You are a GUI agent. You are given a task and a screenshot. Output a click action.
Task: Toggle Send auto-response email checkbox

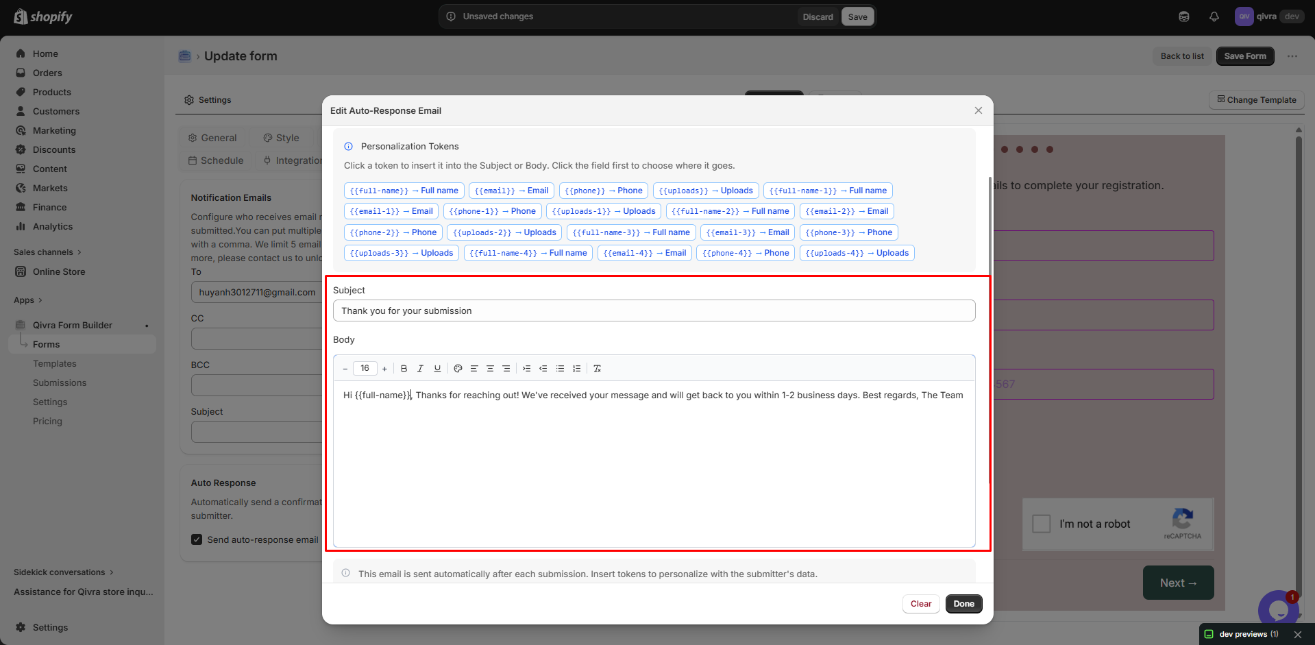197,539
